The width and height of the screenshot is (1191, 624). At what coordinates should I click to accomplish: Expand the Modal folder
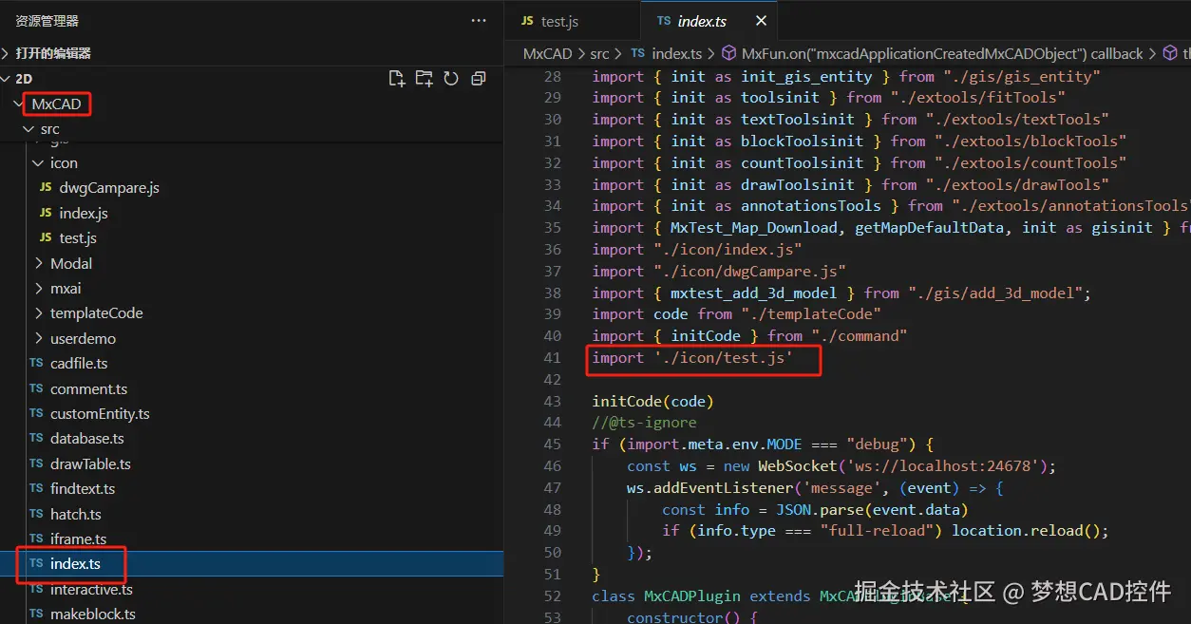pos(71,263)
